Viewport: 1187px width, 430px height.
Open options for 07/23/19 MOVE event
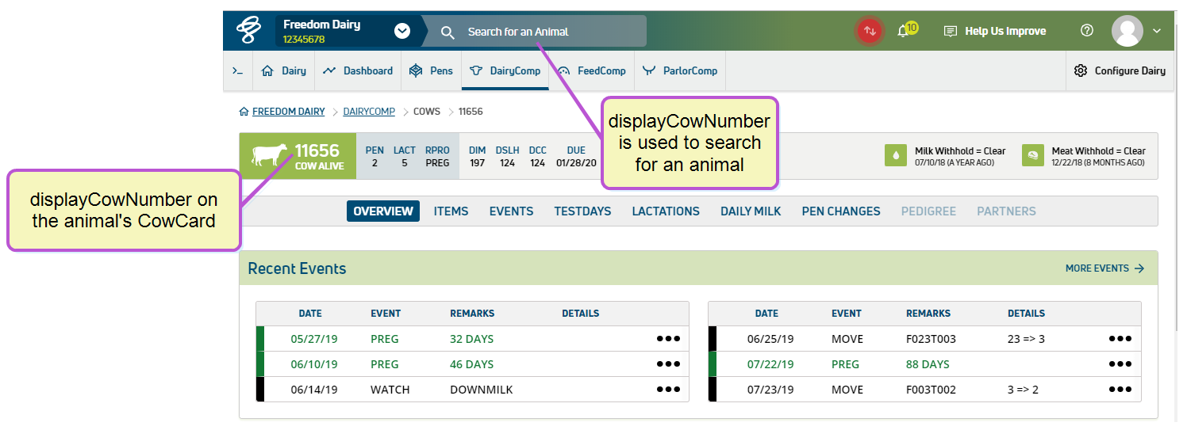(x=1120, y=390)
